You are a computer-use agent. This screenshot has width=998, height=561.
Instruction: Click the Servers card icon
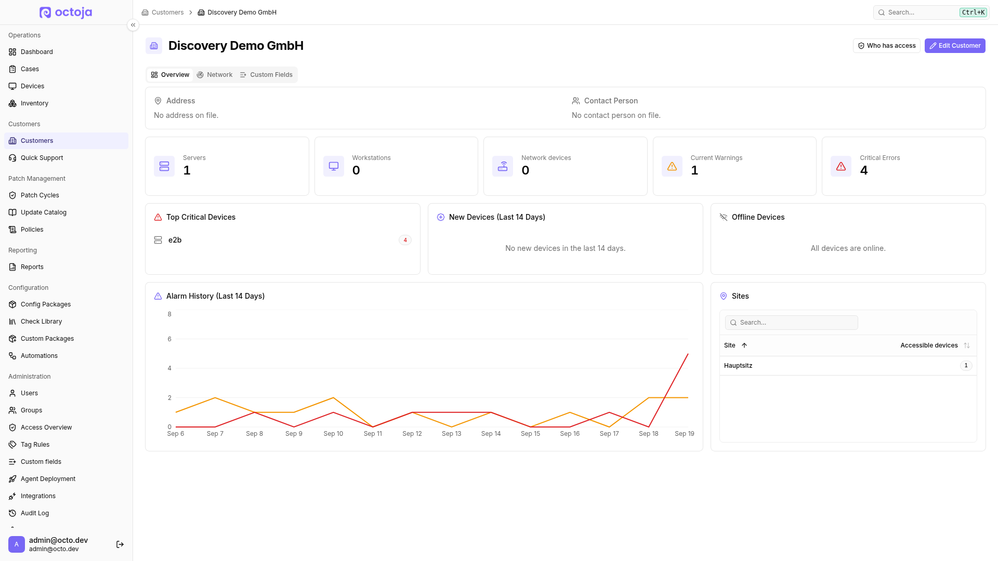point(164,166)
